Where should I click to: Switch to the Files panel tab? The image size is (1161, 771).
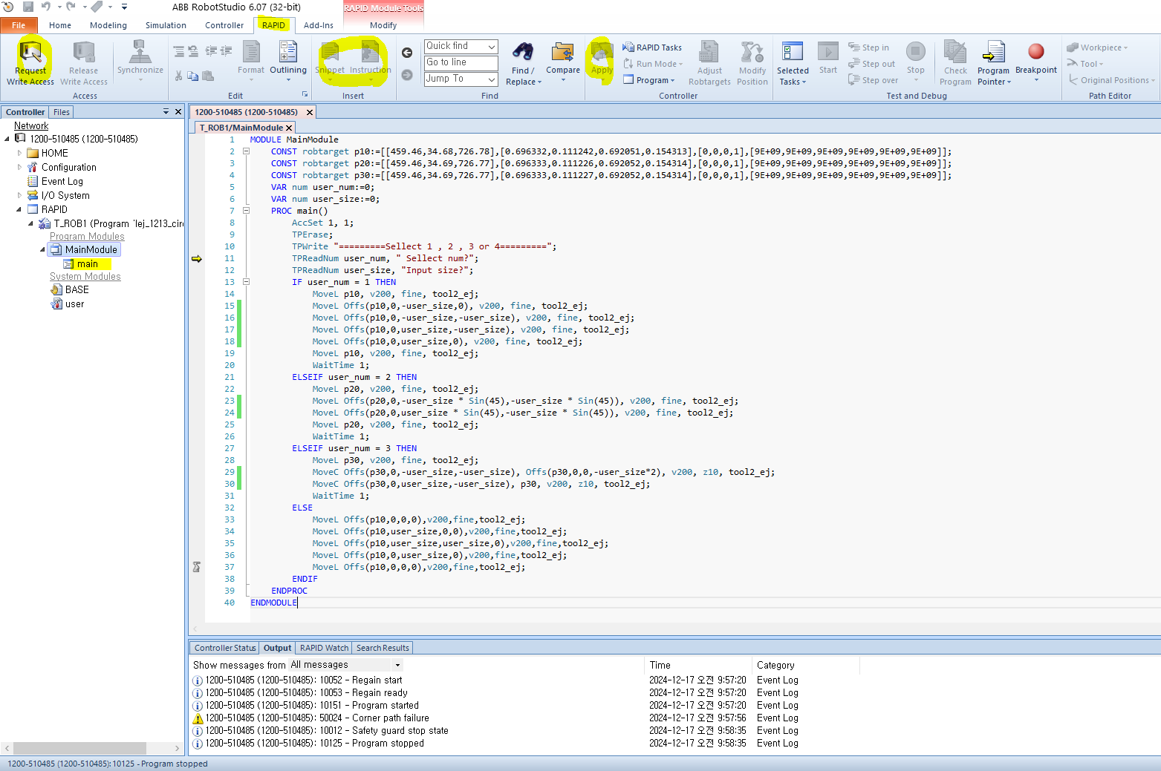pyautogui.click(x=62, y=112)
